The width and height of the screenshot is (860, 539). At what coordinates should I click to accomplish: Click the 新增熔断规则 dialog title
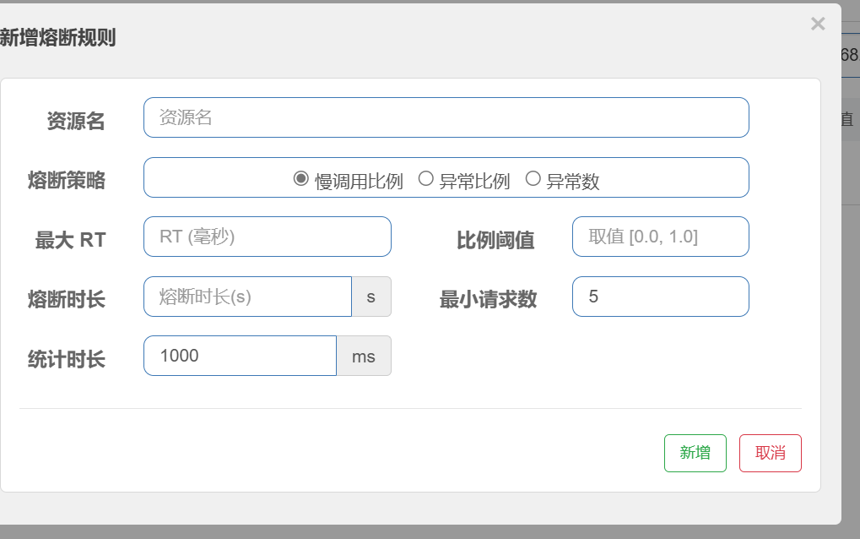(x=57, y=37)
